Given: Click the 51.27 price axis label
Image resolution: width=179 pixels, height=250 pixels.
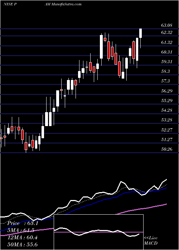Looking at the screenshot, I should tap(166, 140).
